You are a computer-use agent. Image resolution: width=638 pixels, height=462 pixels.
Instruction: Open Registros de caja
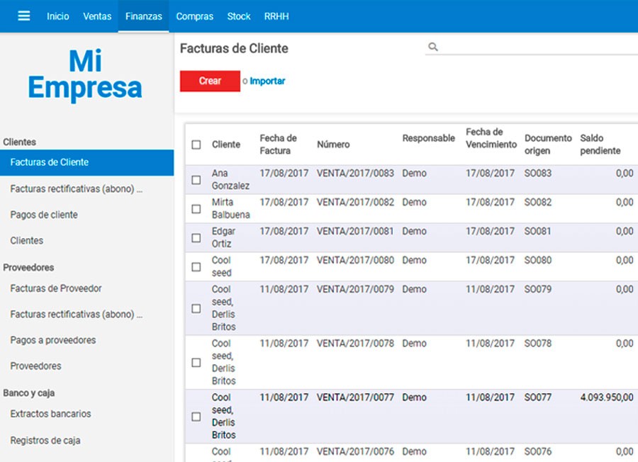click(x=45, y=441)
